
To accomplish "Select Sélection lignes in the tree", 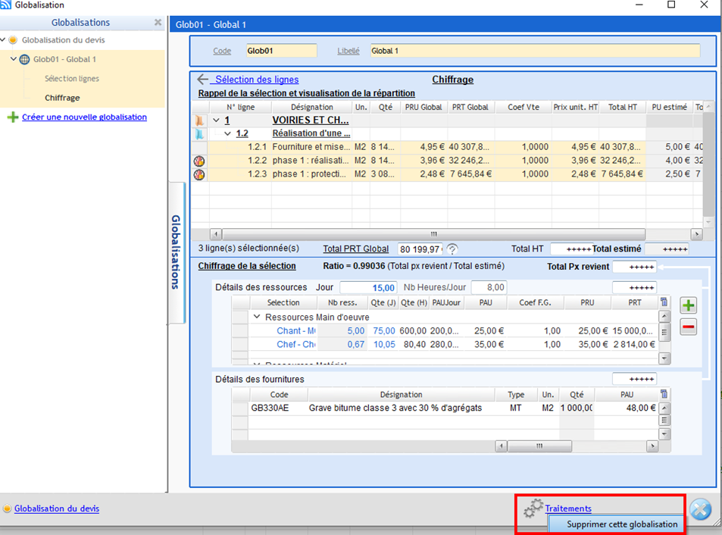I will [71, 79].
